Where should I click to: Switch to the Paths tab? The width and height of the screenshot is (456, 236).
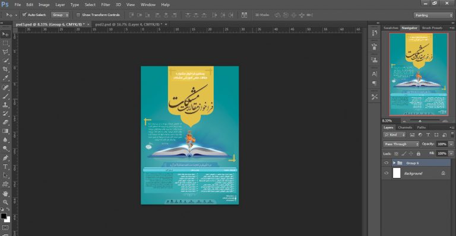[421, 127]
